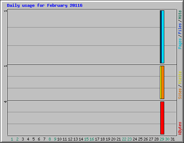The width and height of the screenshot is (184, 143).
Task: Click day label 30 on the x-axis
Action: coord(167,139)
